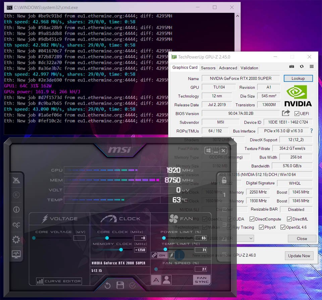
Task: Click the Fan Speed slider handle
Action: [x=156, y=269]
